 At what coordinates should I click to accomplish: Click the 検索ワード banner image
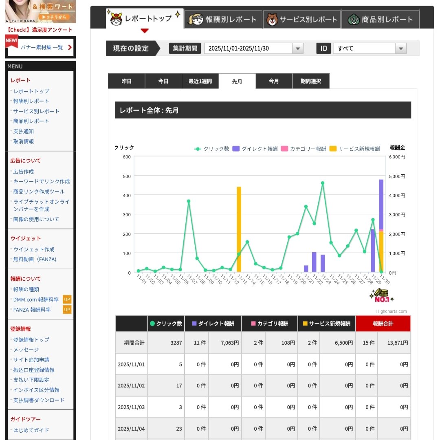[x=40, y=11]
